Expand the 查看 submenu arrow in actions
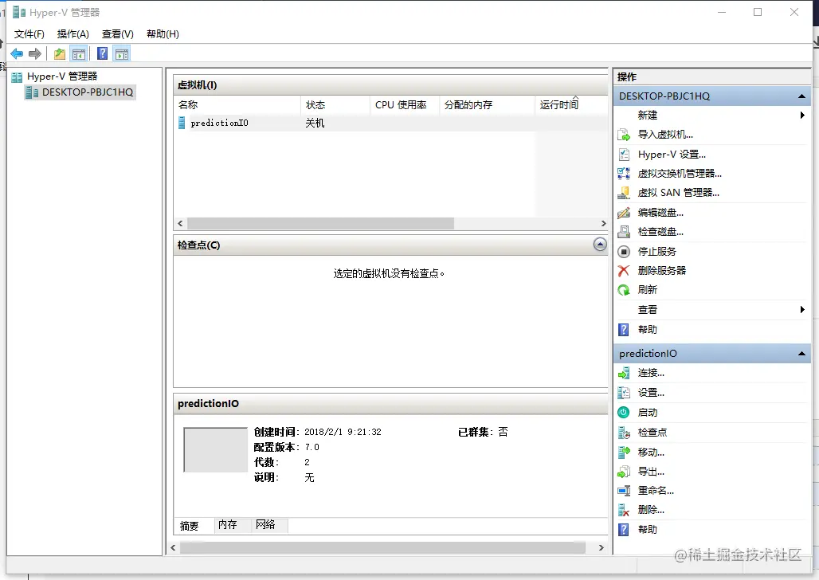Viewport: 819px width, 580px height. pyautogui.click(x=802, y=309)
